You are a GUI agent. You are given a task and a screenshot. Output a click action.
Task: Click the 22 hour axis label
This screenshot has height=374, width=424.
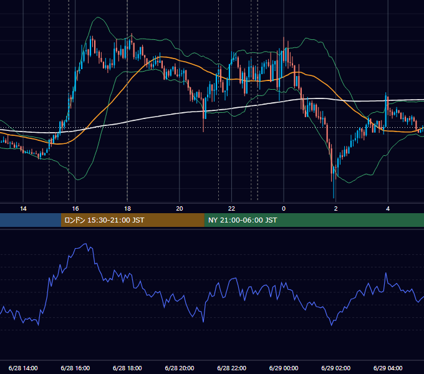pyautogui.click(x=231, y=209)
